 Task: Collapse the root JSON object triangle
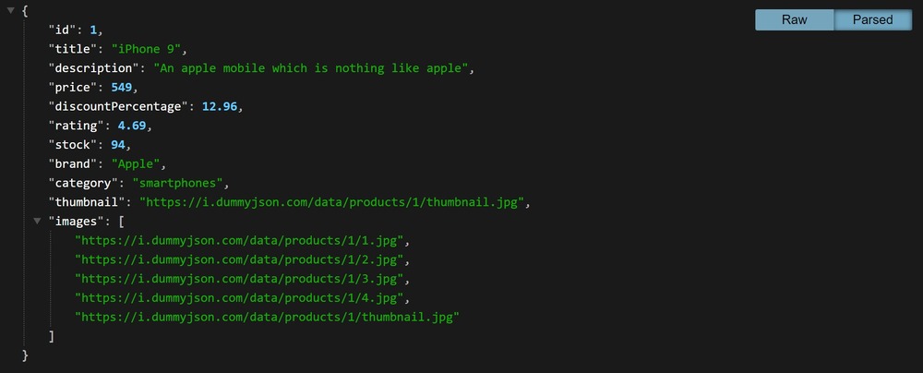coord(10,10)
